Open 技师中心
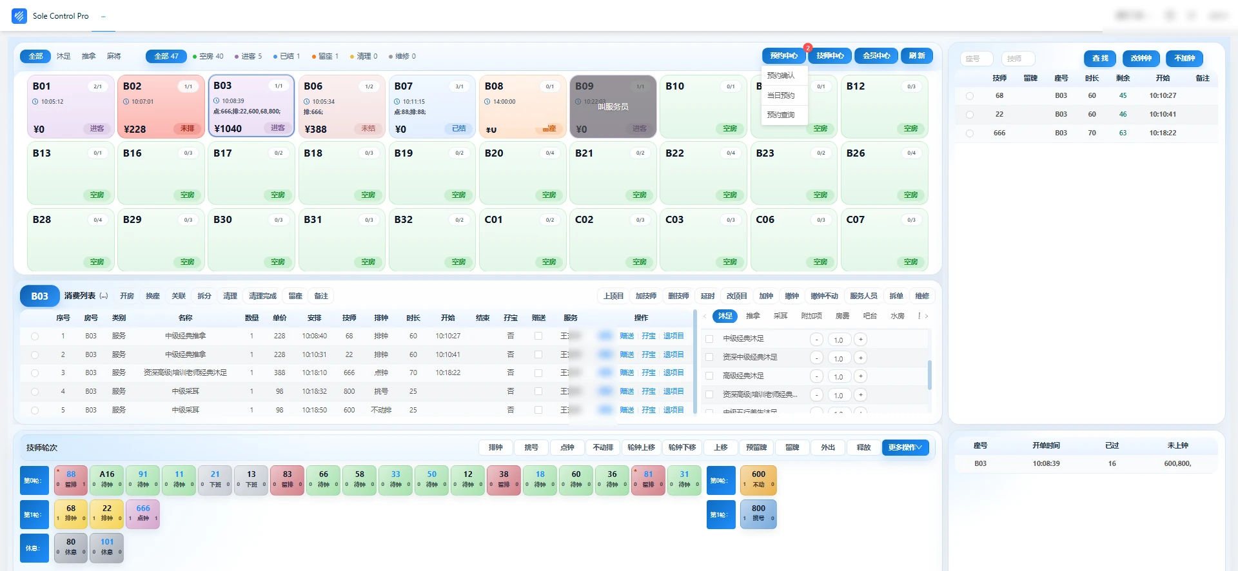1238x571 pixels. 830,56
